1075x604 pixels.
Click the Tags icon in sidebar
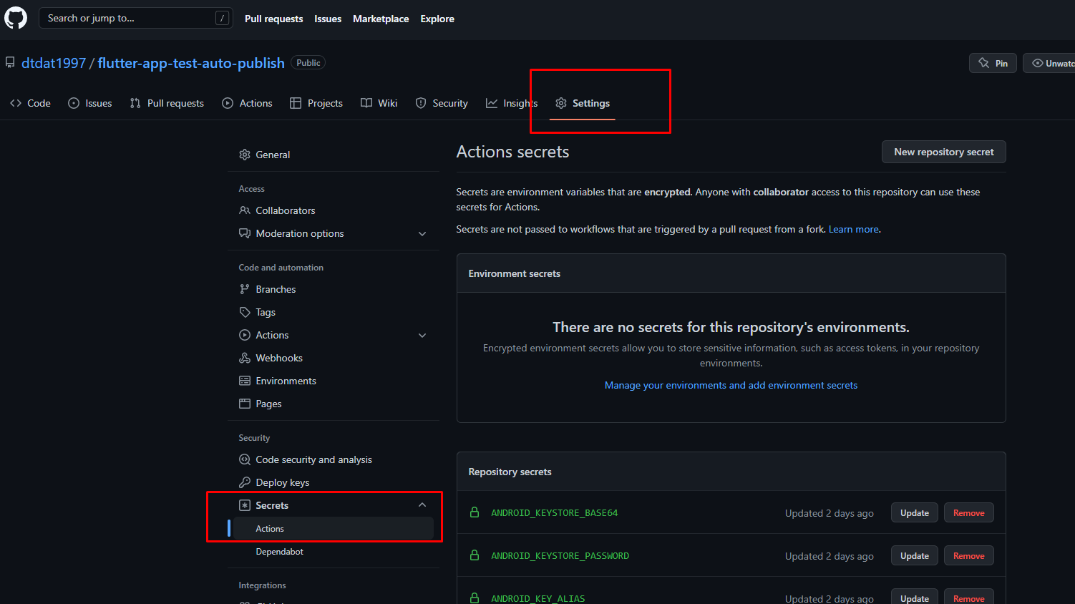click(x=245, y=312)
